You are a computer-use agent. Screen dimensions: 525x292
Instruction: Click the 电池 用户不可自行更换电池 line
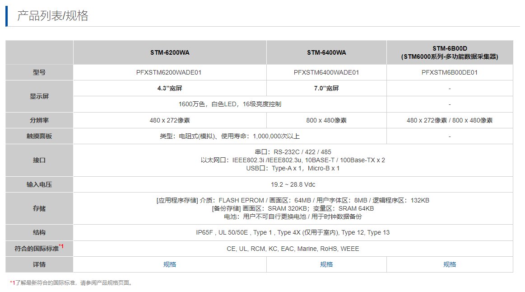293,217
